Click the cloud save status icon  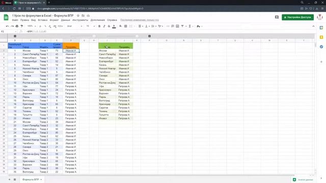[x=88, y=16]
